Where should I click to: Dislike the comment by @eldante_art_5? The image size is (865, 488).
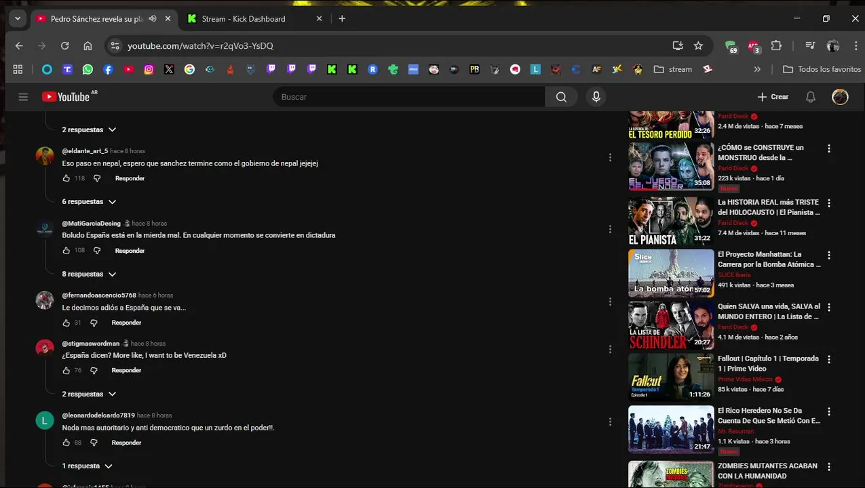point(97,178)
